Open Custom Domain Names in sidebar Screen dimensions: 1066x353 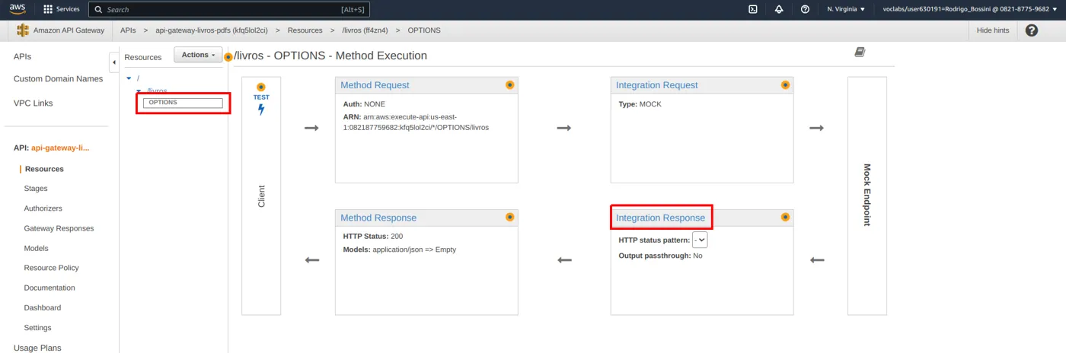coord(58,78)
